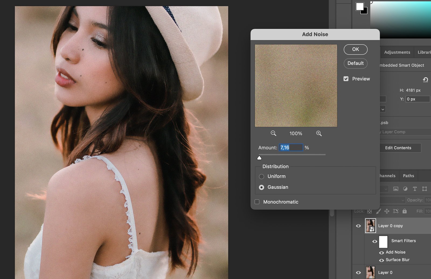Lock image pixels with brush icon
This screenshot has height=279, width=431.
click(x=378, y=211)
